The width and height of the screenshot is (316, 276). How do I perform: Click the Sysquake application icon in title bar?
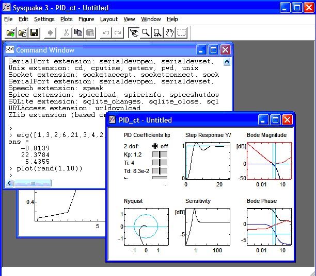pos(7,7)
